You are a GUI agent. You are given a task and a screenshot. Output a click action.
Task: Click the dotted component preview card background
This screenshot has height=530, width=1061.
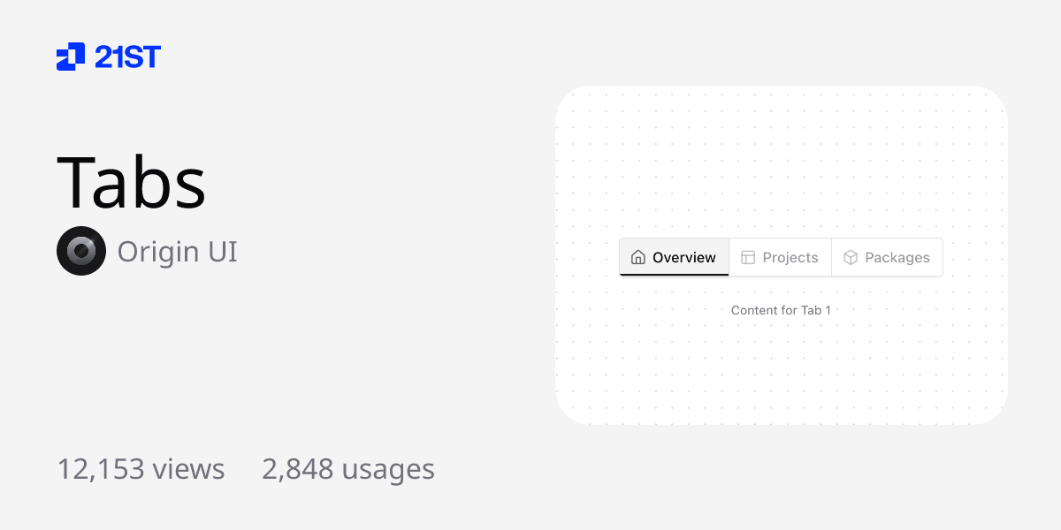tap(782, 380)
